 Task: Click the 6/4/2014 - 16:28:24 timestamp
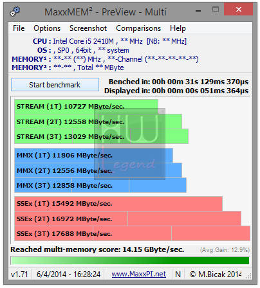[x=68, y=274]
